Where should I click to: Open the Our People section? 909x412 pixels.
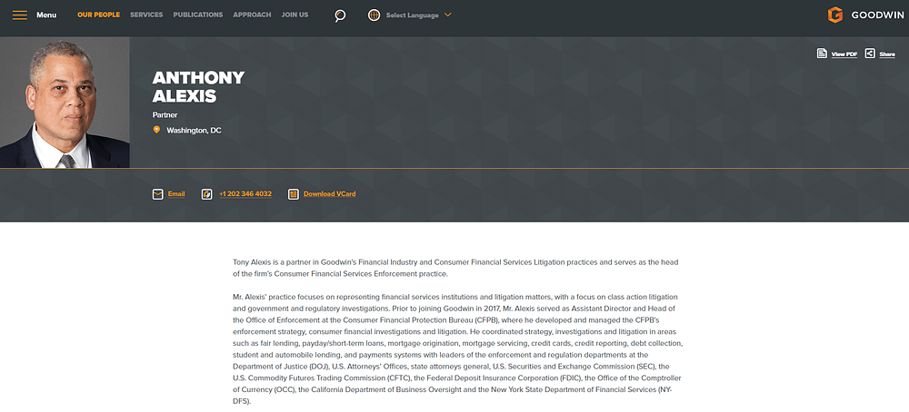(98, 15)
